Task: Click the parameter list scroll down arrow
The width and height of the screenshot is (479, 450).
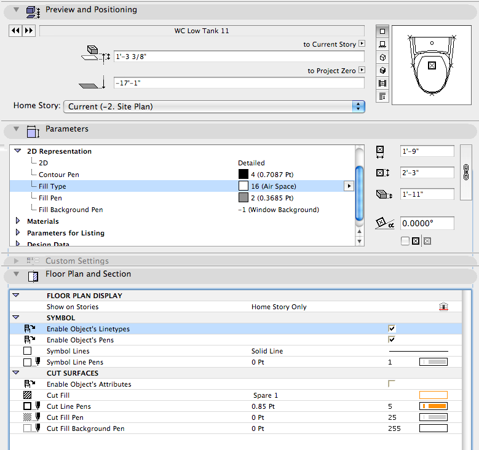Action: point(360,242)
